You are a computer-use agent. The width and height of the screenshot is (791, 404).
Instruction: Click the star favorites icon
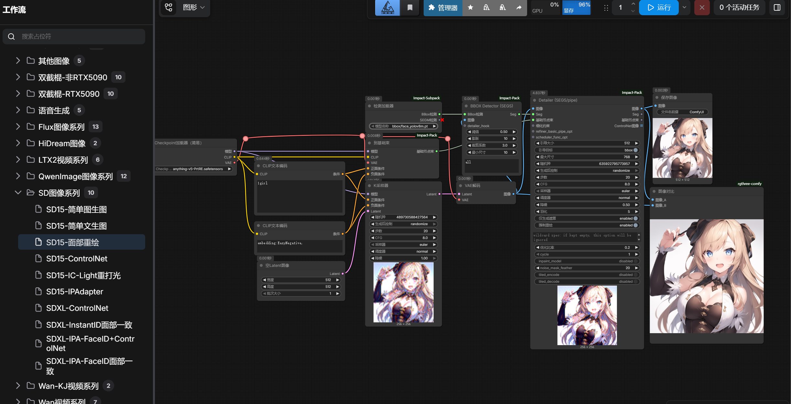[x=471, y=7]
